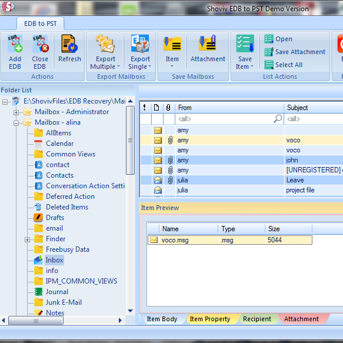Click the Subject filter input field
The height and width of the screenshot is (343, 343).
pos(314,119)
